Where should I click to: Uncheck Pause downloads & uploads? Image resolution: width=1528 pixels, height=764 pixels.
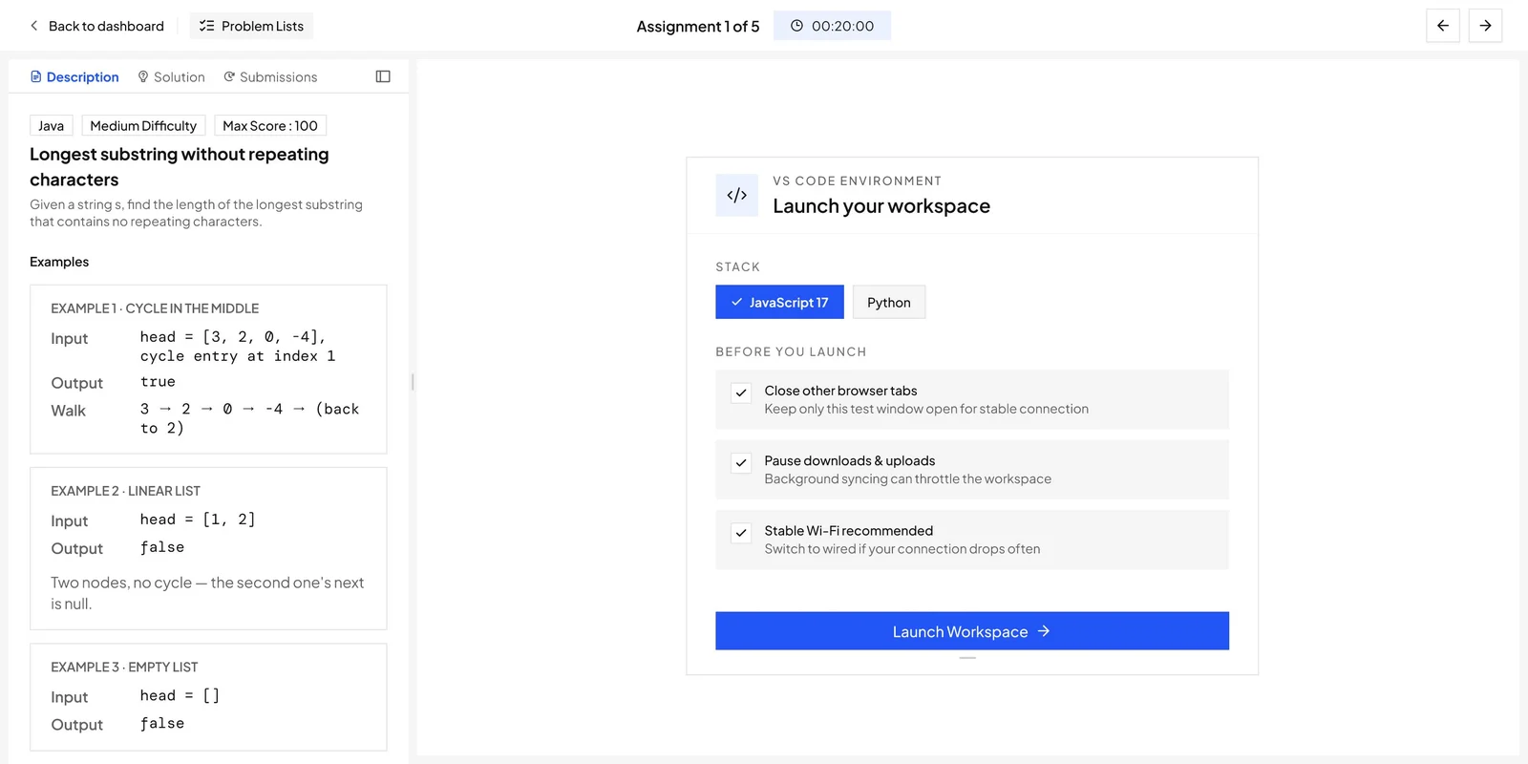coord(741,462)
